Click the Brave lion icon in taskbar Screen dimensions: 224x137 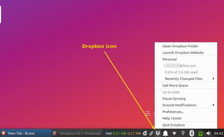[4, 133]
